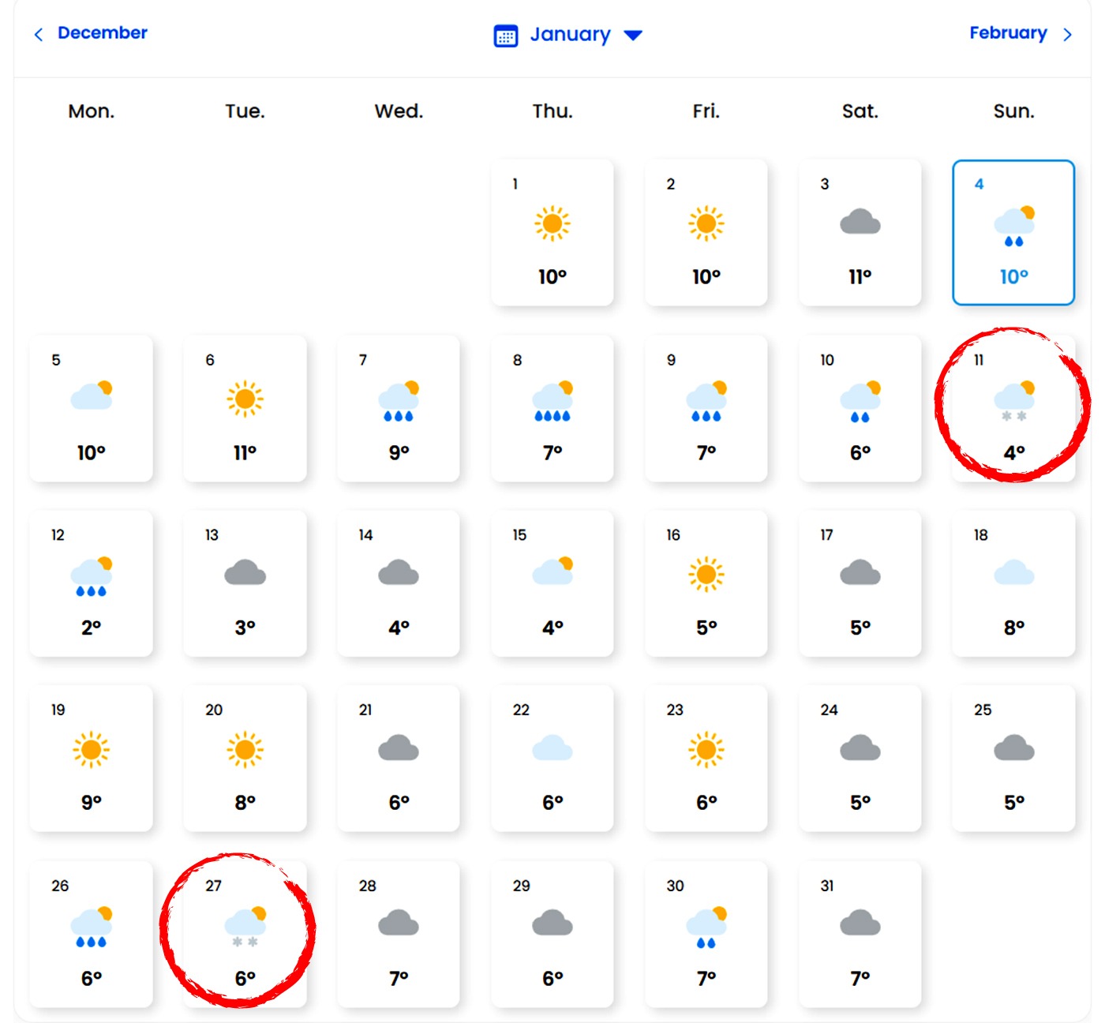Screen dimensions: 1105x1023
Task: Go to next month February
Action: pos(1007,33)
